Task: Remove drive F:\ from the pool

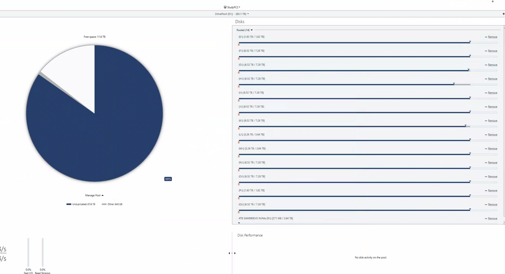Action: [x=491, y=51]
